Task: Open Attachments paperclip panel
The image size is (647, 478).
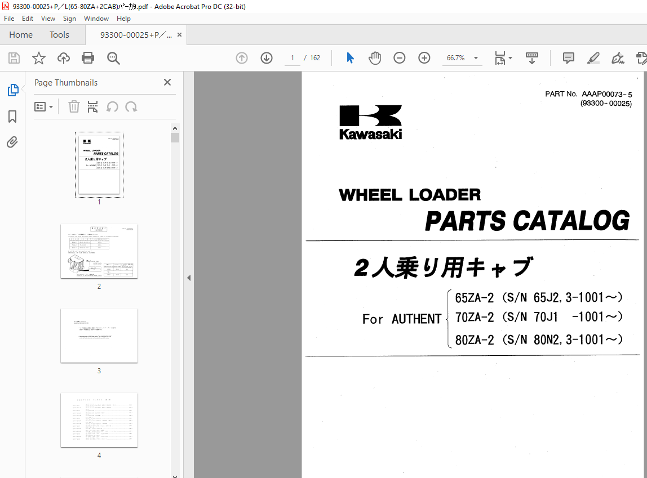Action: tap(12, 142)
